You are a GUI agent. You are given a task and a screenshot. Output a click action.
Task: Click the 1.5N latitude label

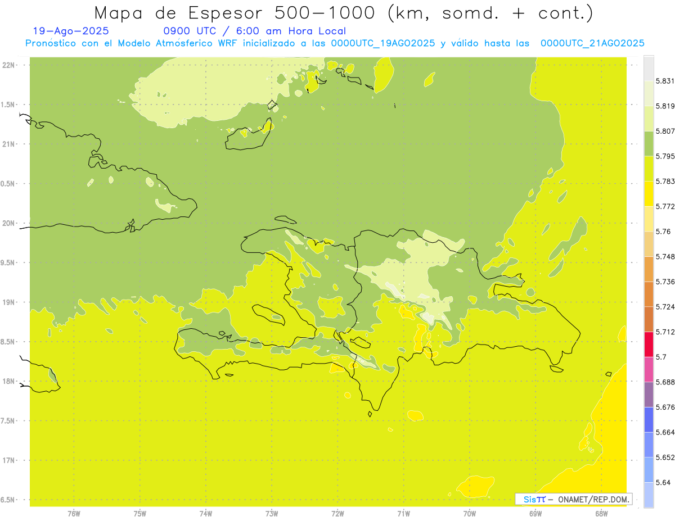pos(9,105)
